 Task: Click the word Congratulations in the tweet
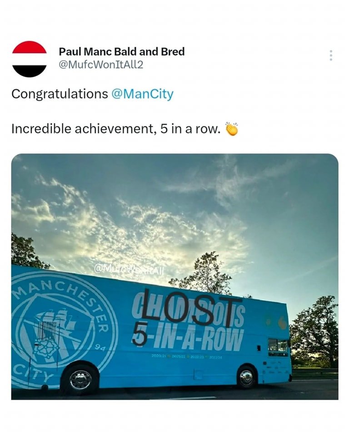tap(60, 94)
